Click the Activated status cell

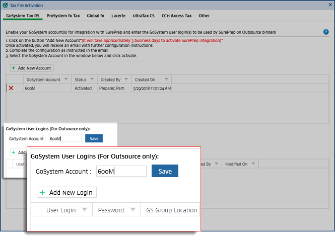tap(85, 88)
